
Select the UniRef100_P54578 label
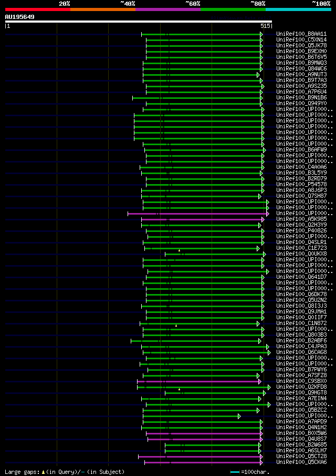click(x=301, y=185)
